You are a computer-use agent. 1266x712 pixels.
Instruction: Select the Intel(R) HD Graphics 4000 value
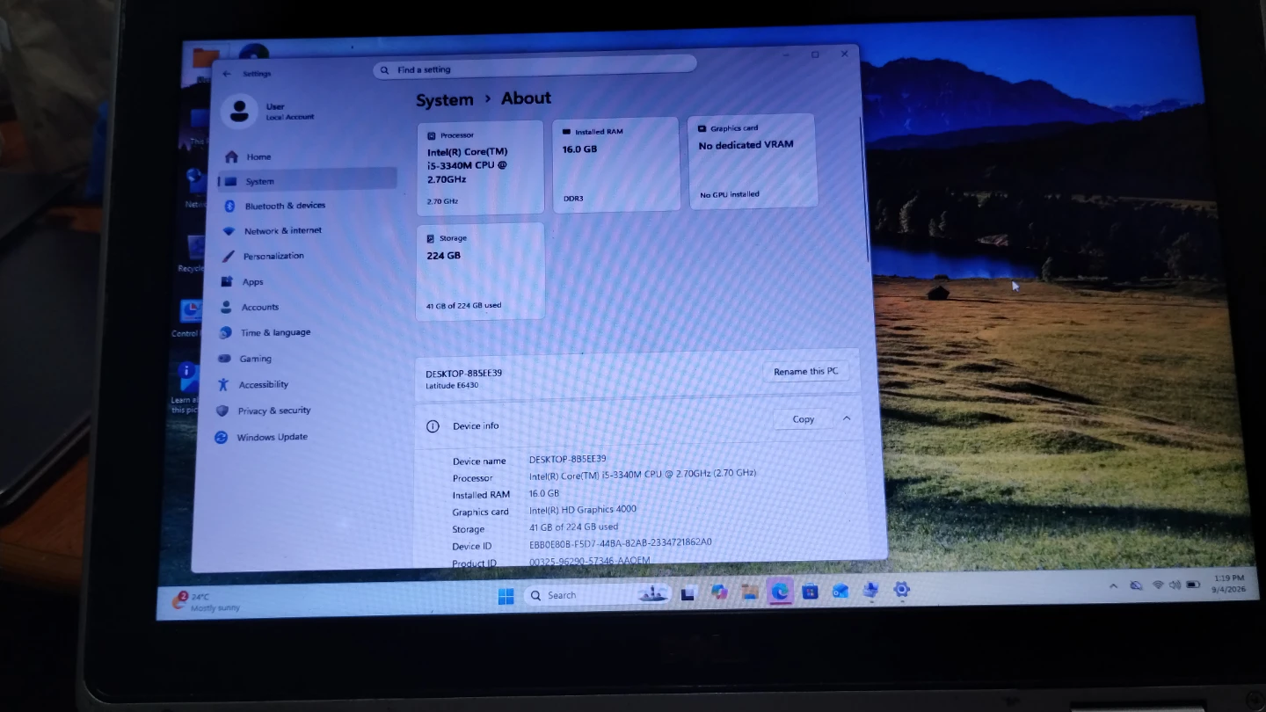click(x=583, y=509)
